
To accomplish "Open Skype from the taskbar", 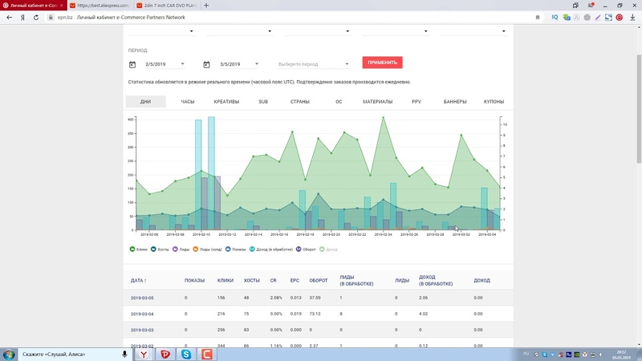I will coord(186,354).
